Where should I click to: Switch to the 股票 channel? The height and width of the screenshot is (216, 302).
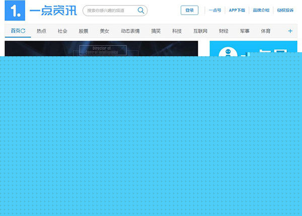coord(84,31)
